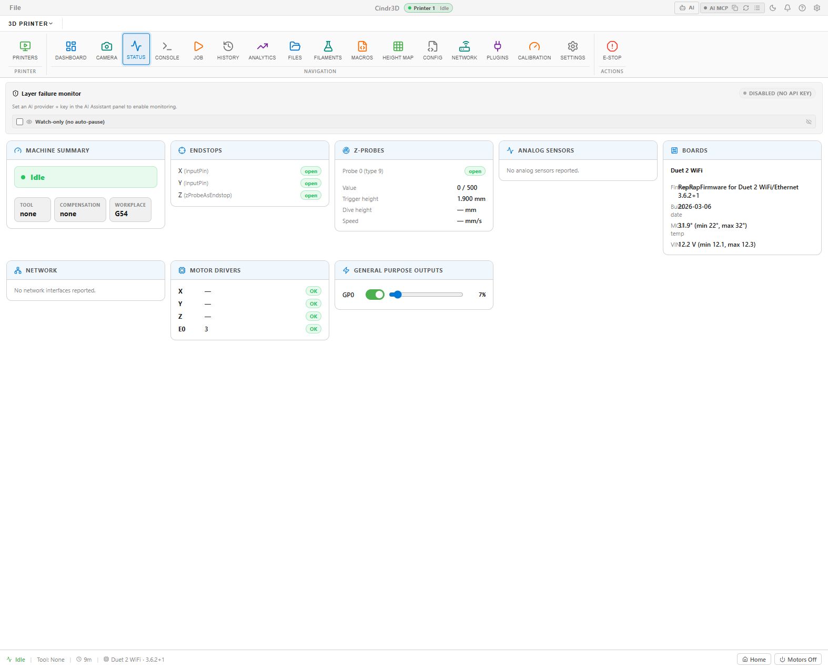Click the Machine Summary panel header
This screenshot has width=828, height=668.
pyautogui.click(x=86, y=150)
